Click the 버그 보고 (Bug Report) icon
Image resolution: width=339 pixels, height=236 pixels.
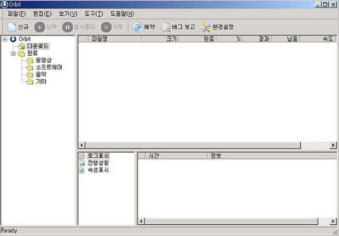166,27
